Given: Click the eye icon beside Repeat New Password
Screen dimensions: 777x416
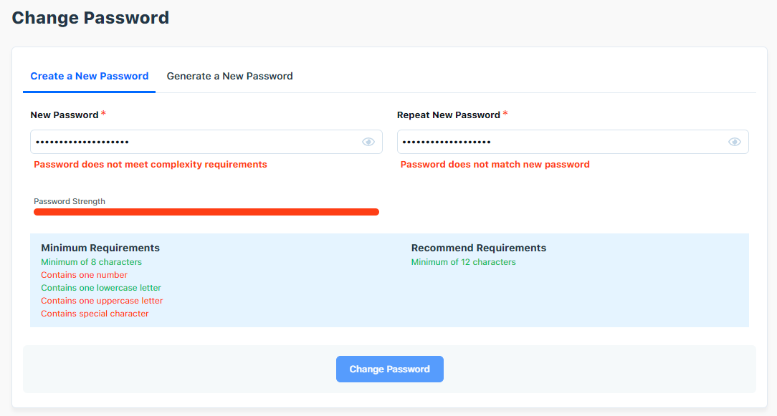Looking at the screenshot, I should pos(734,141).
